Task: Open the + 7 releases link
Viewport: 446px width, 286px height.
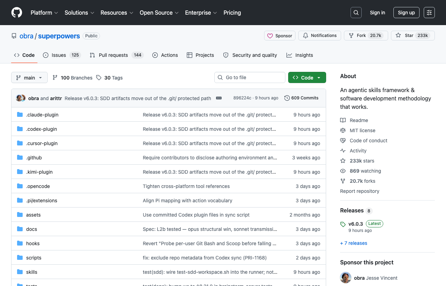Action: tap(354, 243)
